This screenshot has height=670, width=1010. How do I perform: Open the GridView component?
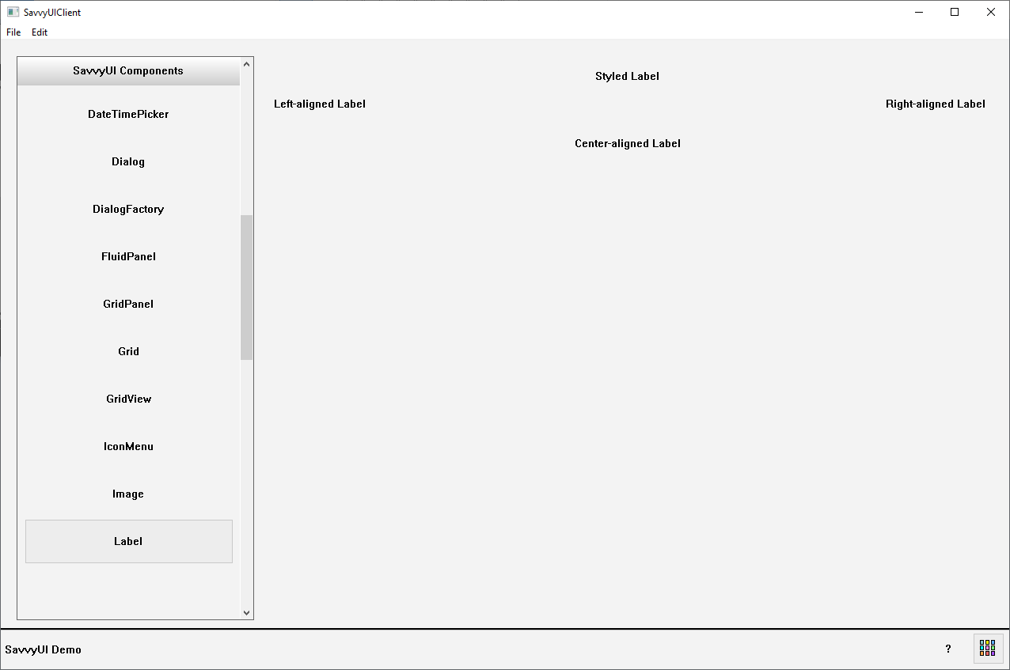pyautogui.click(x=128, y=399)
